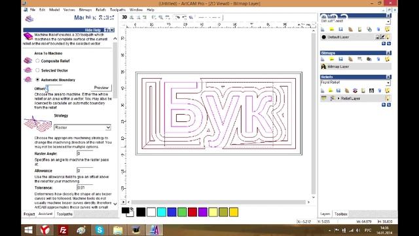Viewport: 419px width, 236px height.
Task: Open the File menu
Action: coord(33,10)
